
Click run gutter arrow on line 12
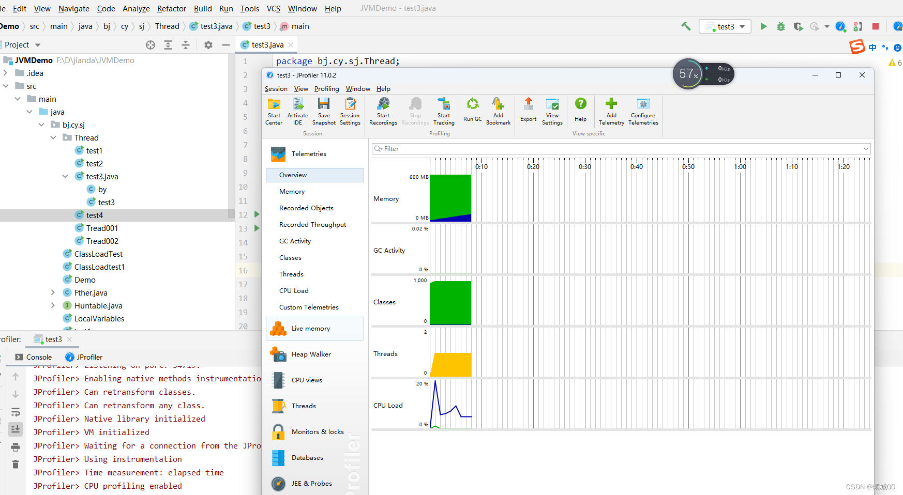click(x=257, y=214)
